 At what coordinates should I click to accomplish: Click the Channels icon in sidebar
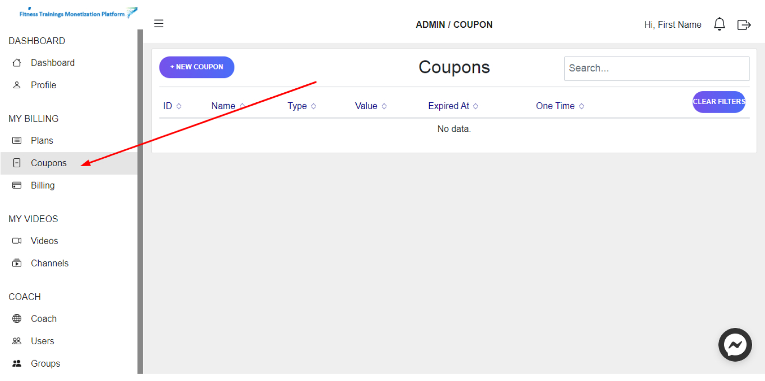click(x=17, y=263)
